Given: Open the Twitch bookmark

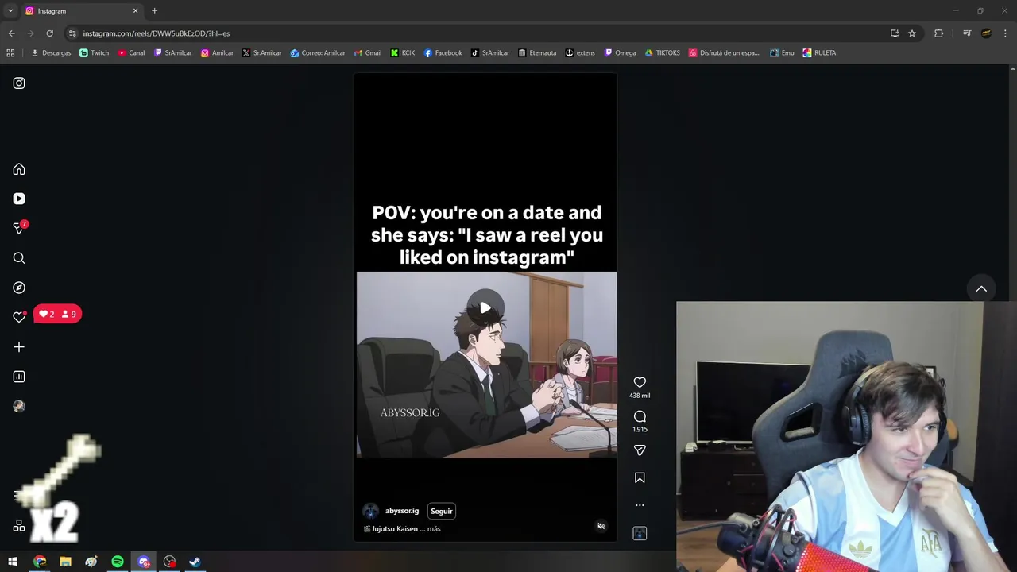Looking at the screenshot, I should pos(95,53).
